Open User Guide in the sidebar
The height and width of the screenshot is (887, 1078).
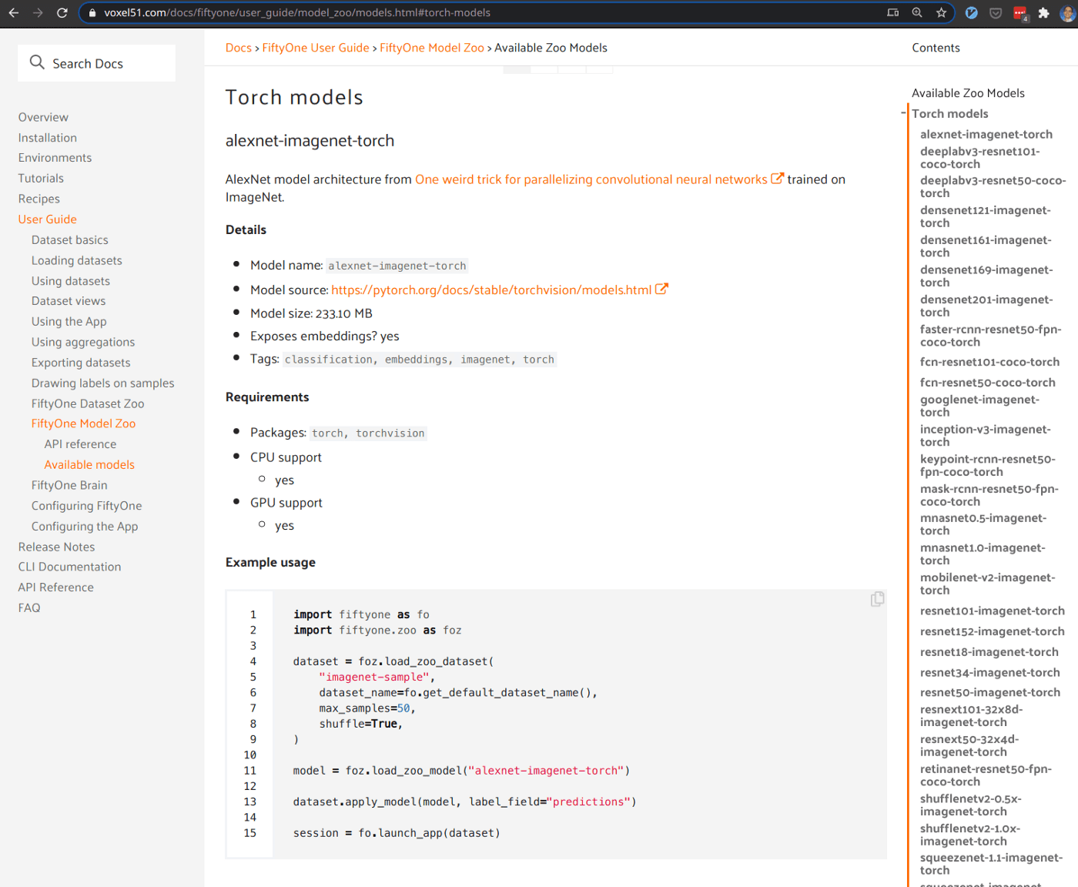point(48,219)
